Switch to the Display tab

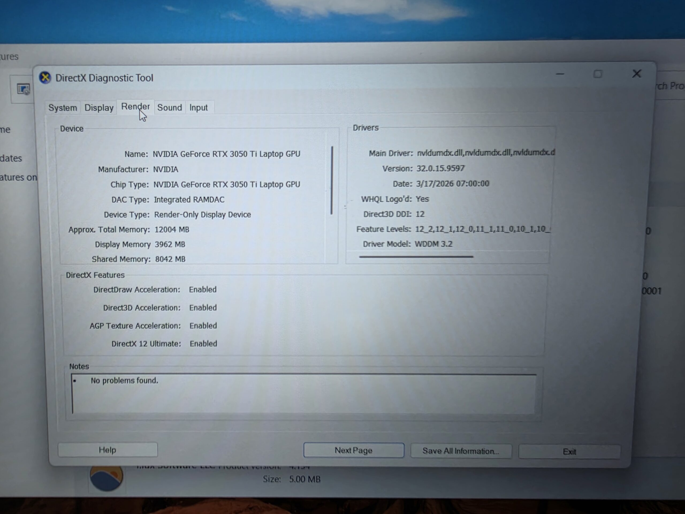click(x=99, y=108)
